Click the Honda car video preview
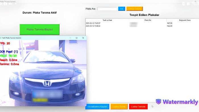The image size is (199, 112). coord(43,73)
